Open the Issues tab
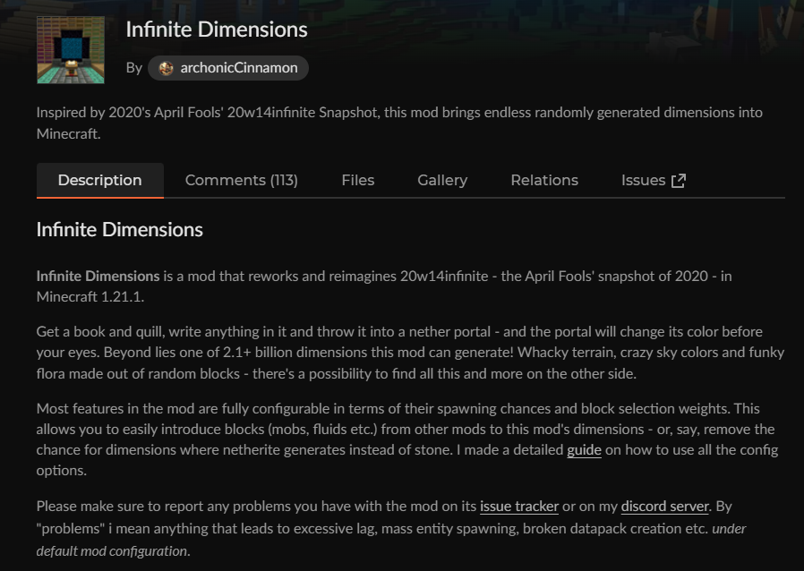Screen dimensions: 804x571 coord(654,181)
